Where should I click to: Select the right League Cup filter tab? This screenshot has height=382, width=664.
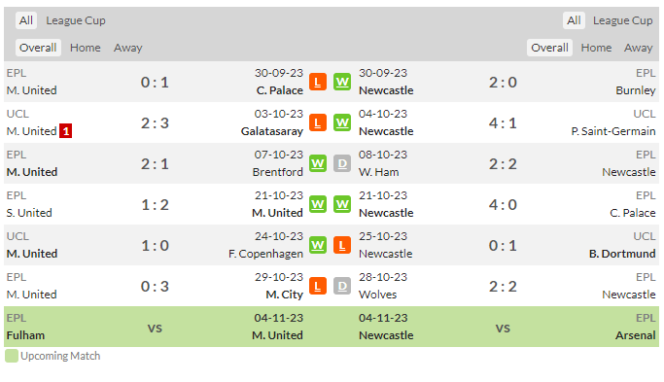click(622, 20)
